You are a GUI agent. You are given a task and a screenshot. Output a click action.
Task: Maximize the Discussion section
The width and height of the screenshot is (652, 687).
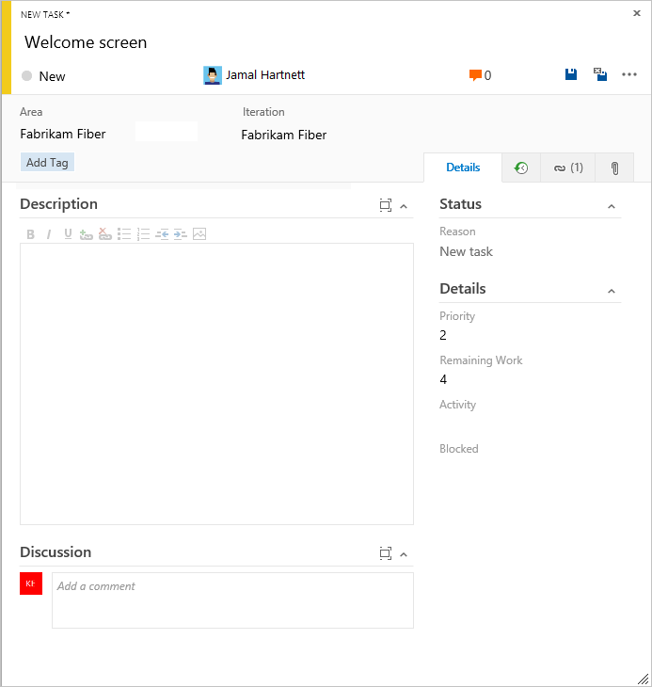click(x=386, y=553)
